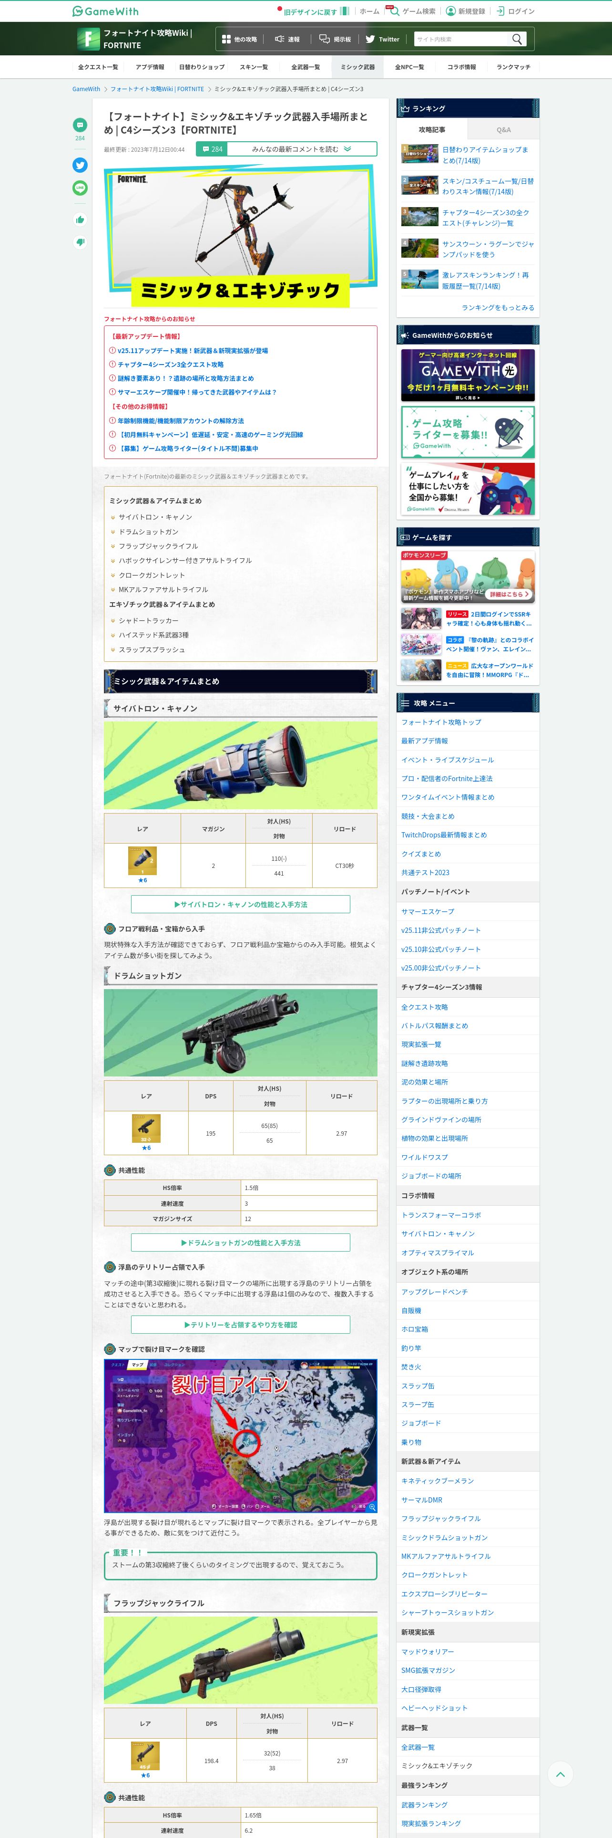The height and width of the screenshot is (1838, 612).
Task: Click サイバトロン・キャノンの性能と入手方法 button
Action: pos(241,904)
